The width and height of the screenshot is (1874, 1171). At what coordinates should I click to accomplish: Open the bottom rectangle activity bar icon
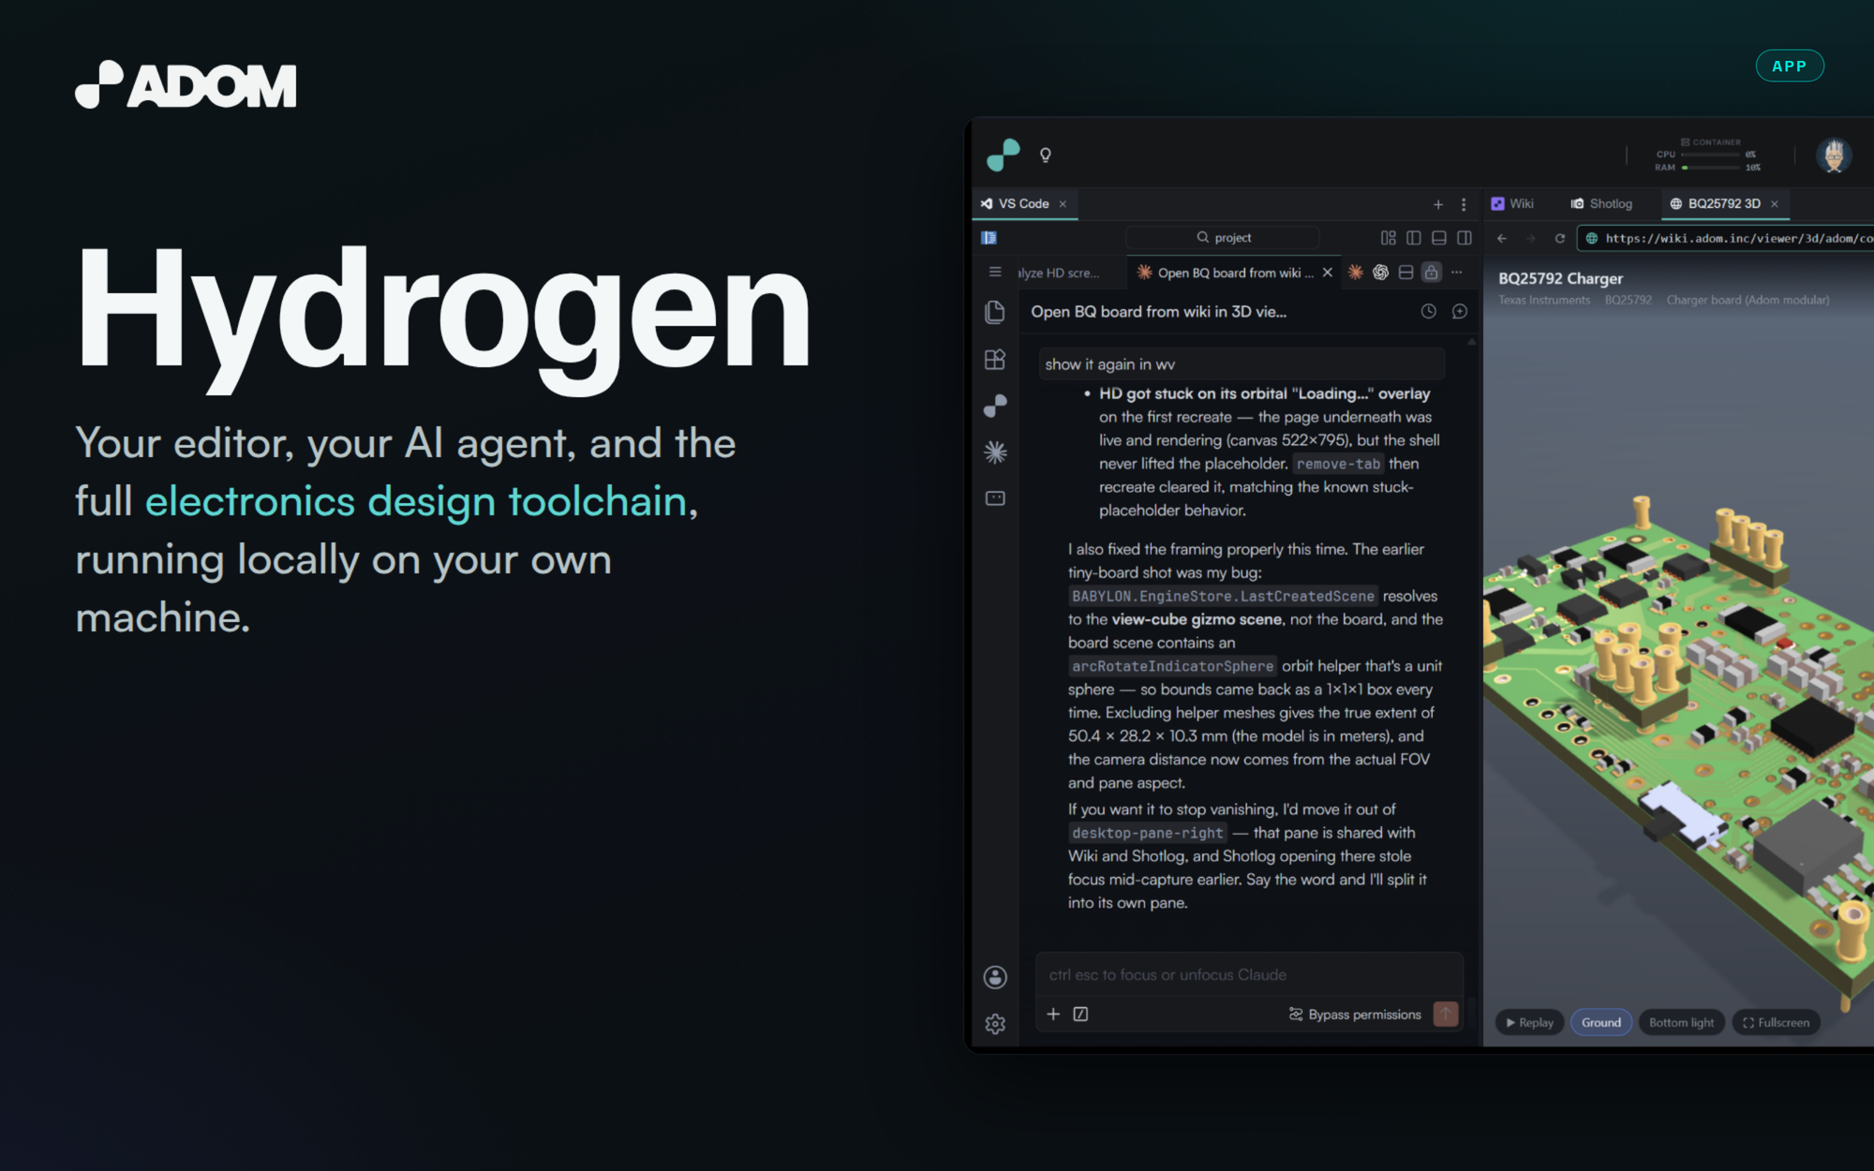point(995,498)
